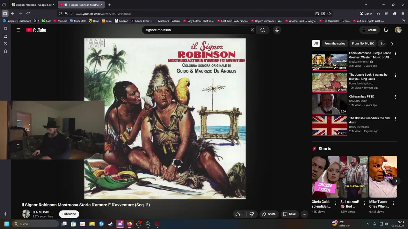Clear the YouTube search box text
Image resolution: width=408 pixels, height=229 pixels.
click(252, 30)
